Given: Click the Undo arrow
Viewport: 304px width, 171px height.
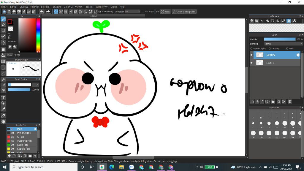Looking at the screenshot, I should tap(42, 12).
